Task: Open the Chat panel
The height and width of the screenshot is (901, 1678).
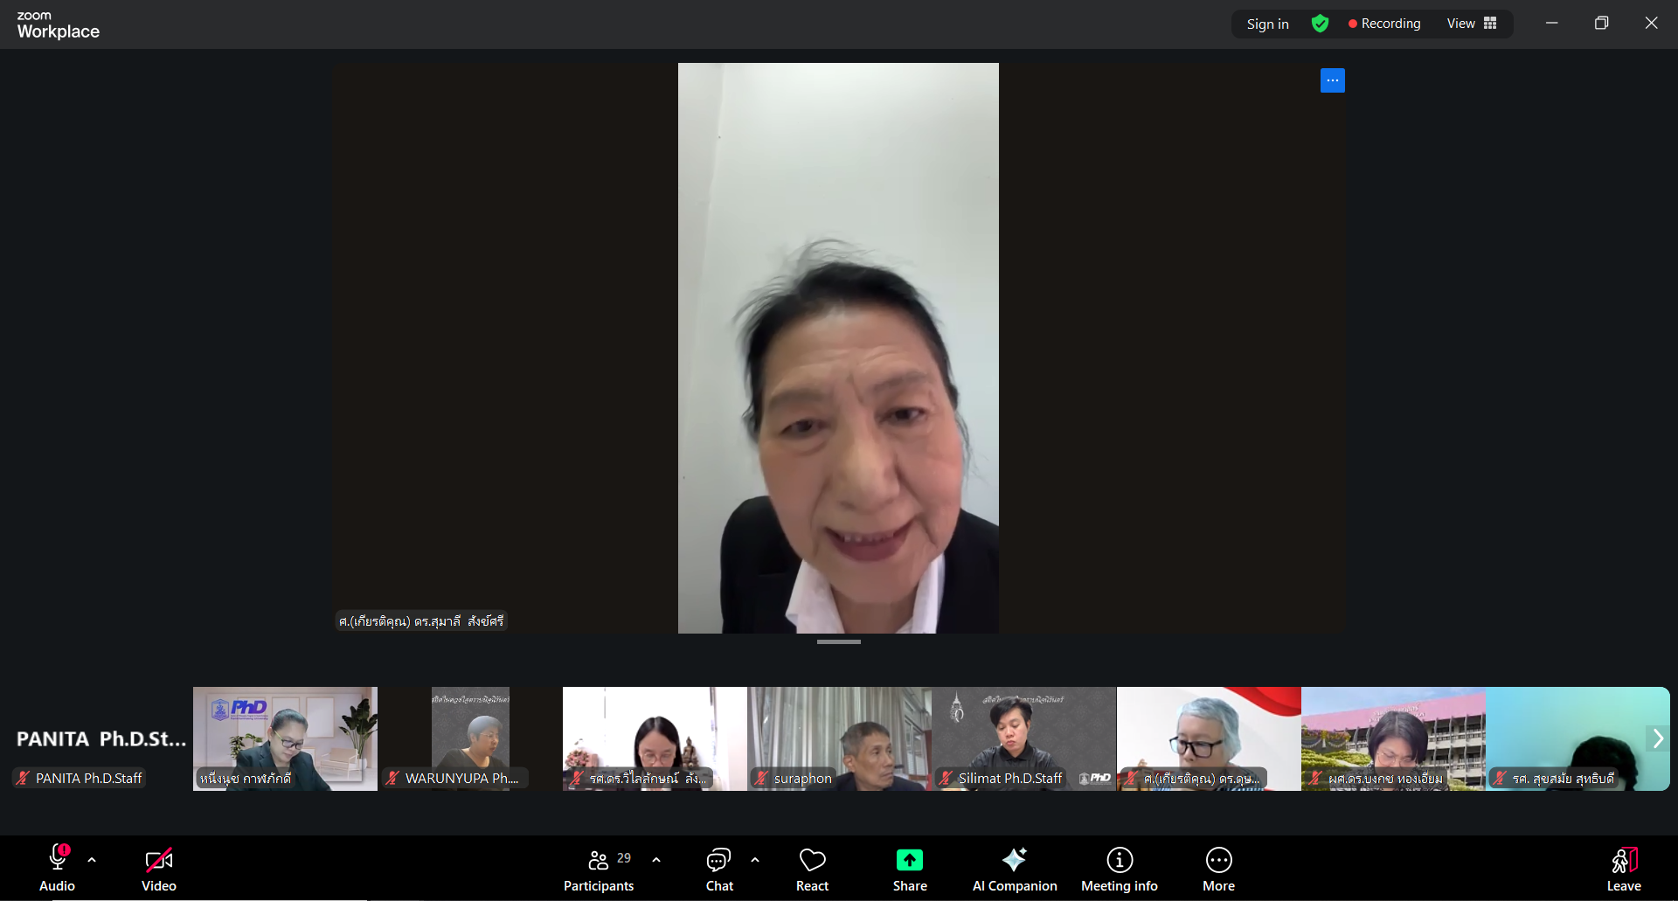Action: coord(719,870)
